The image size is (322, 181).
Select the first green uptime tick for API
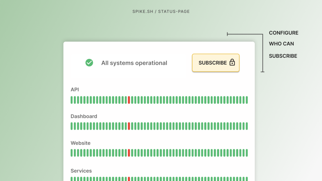(72, 100)
